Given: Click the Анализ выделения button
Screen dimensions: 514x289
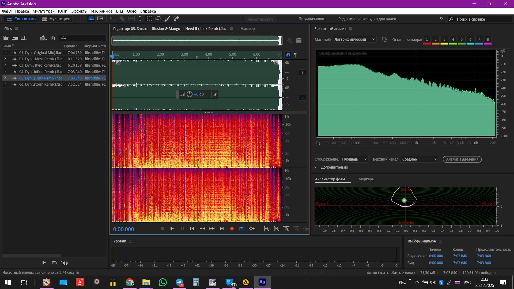Looking at the screenshot, I should [x=462, y=159].
